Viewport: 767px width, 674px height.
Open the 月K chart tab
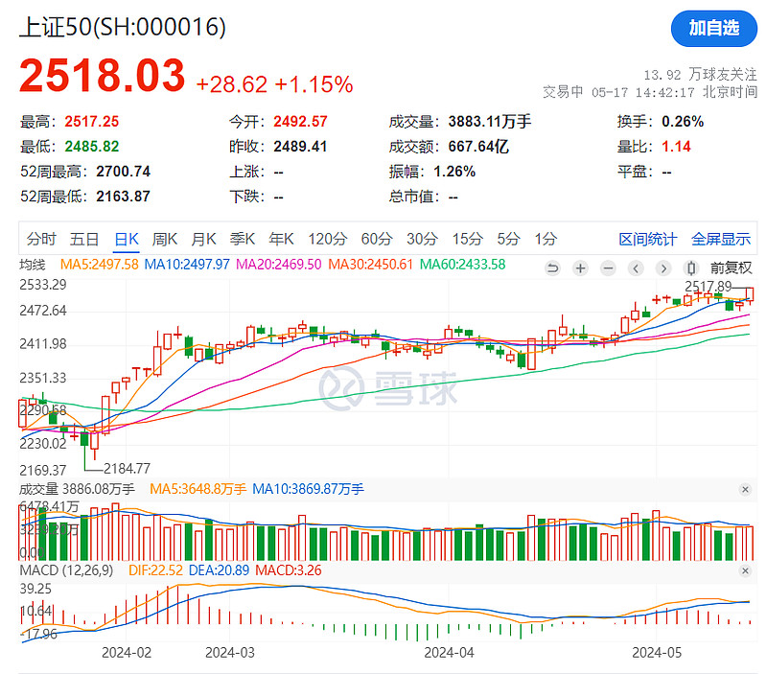(x=203, y=239)
